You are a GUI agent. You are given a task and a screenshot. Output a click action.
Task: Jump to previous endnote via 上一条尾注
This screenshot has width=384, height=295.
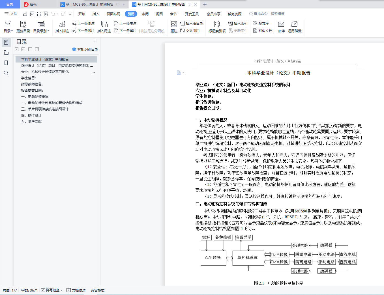coord(125,23)
